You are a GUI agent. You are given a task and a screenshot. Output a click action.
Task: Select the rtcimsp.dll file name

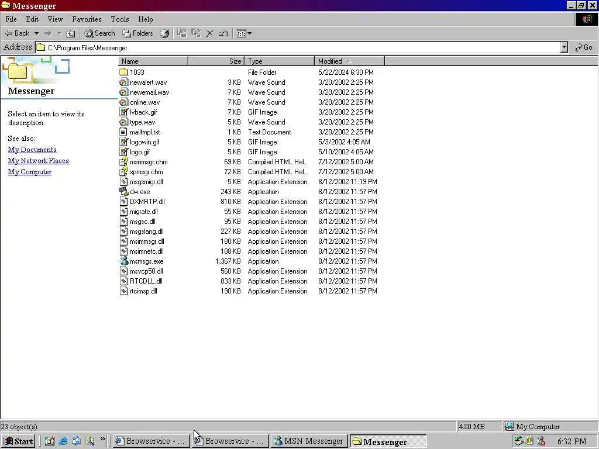tap(143, 291)
